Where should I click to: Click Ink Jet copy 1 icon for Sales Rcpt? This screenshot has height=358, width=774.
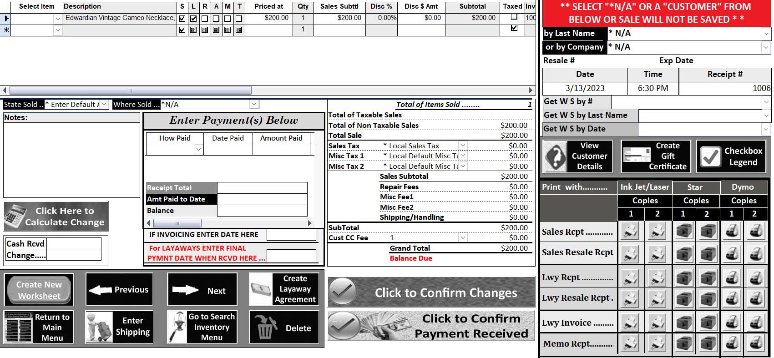pos(631,232)
